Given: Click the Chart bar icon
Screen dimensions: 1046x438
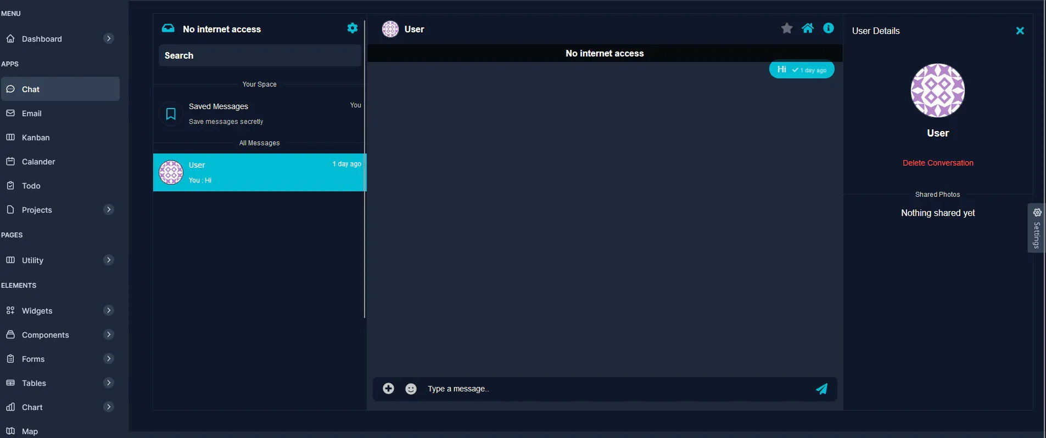Looking at the screenshot, I should point(10,407).
